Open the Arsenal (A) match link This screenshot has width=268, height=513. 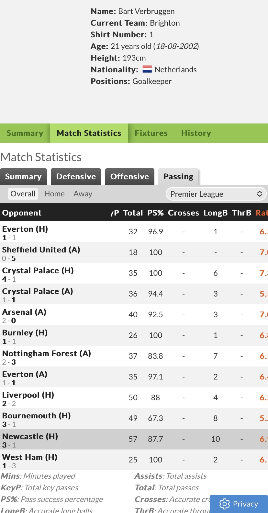24,312
